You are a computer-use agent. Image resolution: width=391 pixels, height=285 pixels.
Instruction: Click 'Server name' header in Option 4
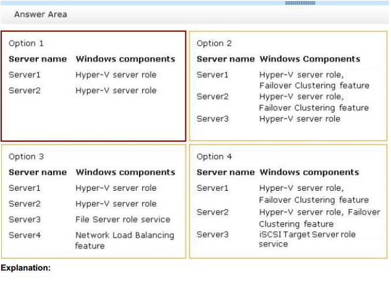[226, 172]
